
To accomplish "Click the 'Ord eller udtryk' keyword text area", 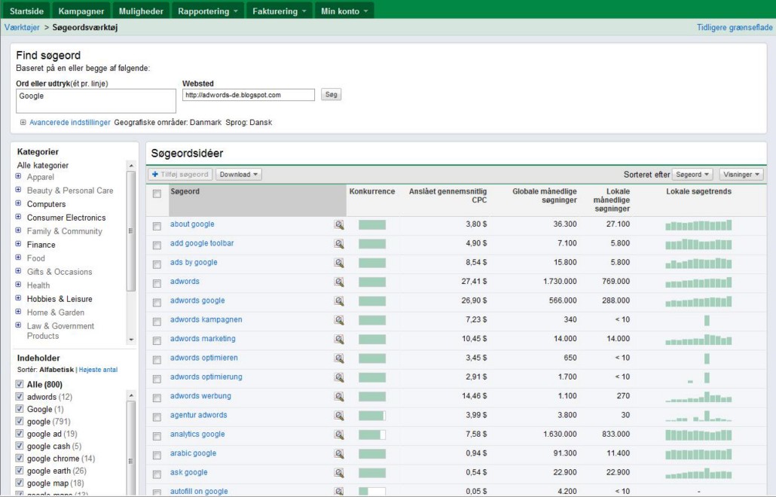I will click(x=96, y=101).
